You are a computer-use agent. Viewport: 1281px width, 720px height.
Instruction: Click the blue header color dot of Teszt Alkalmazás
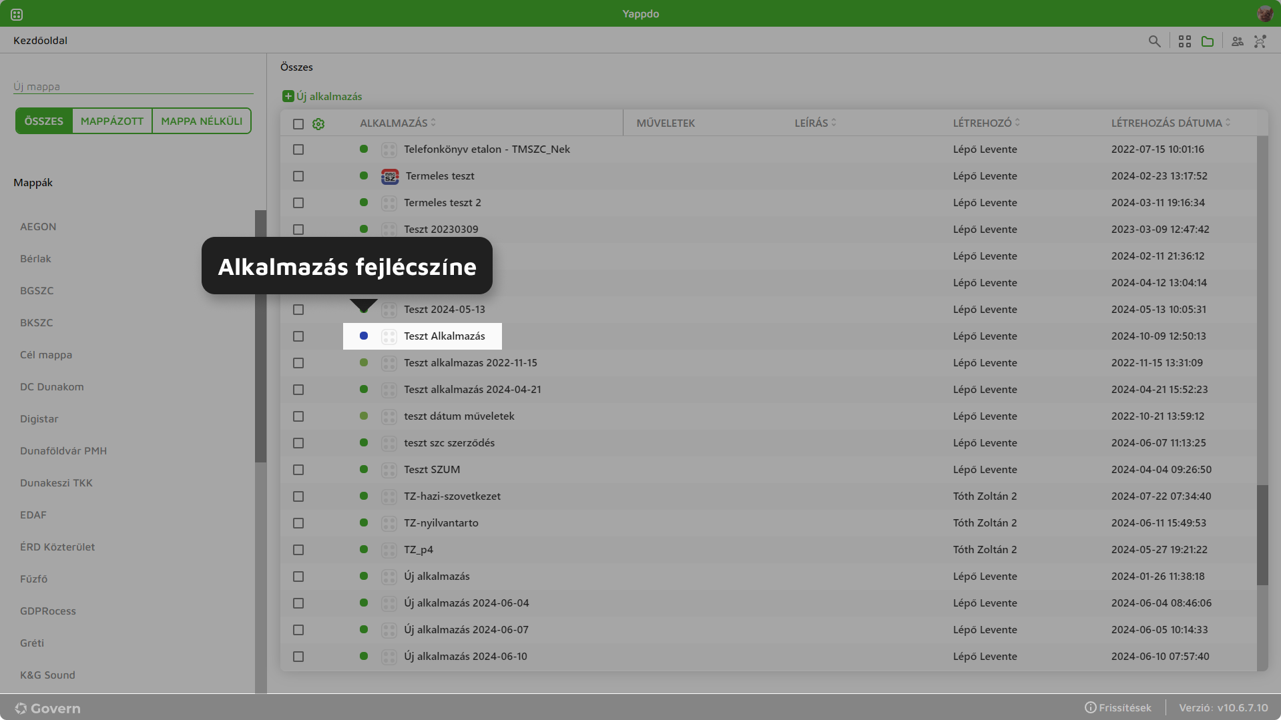coord(363,336)
